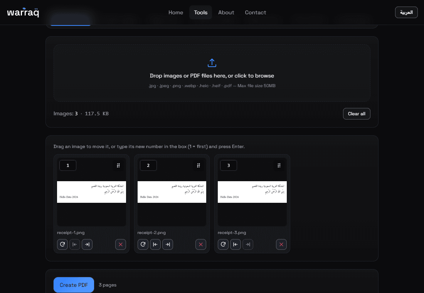Rotate the receipt-1.png image

pos(62,244)
